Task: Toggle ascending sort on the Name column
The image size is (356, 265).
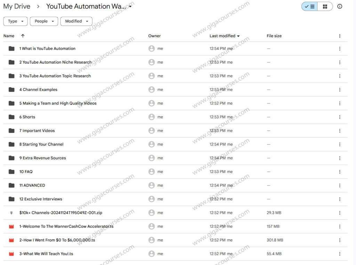Action: [x=23, y=36]
